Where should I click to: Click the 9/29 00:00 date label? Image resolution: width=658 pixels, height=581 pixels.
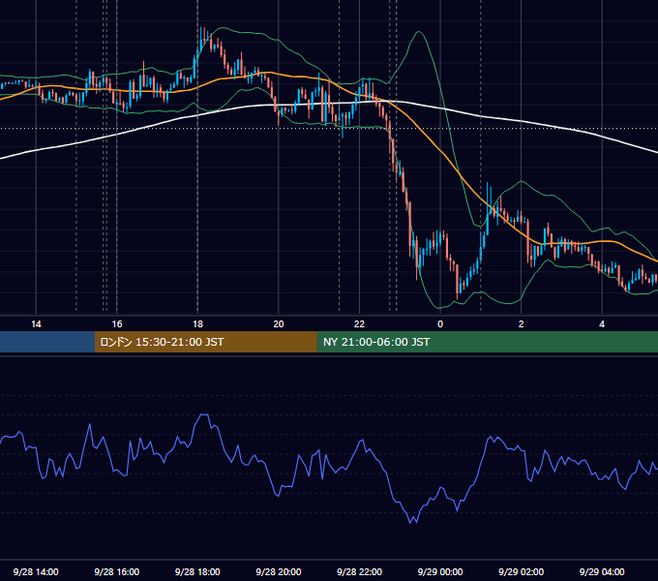[x=440, y=571]
